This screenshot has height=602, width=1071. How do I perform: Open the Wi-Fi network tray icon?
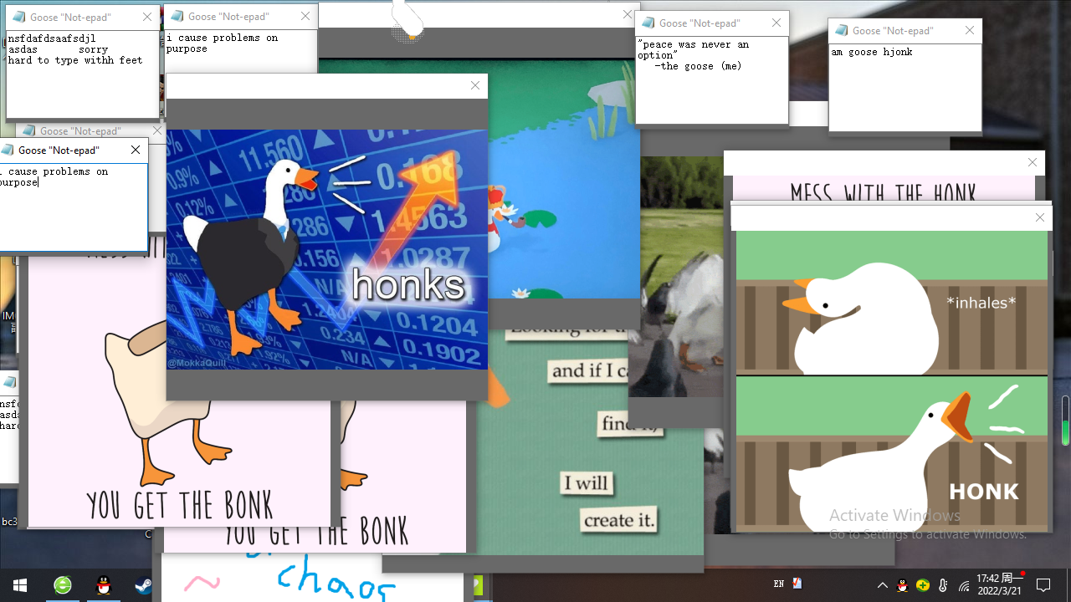click(964, 585)
